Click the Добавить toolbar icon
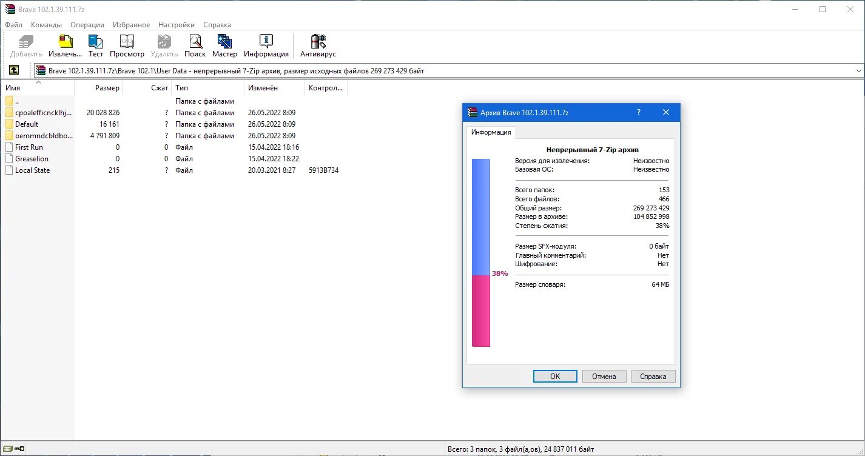Image resolution: width=865 pixels, height=456 pixels. click(x=26, y=45)
